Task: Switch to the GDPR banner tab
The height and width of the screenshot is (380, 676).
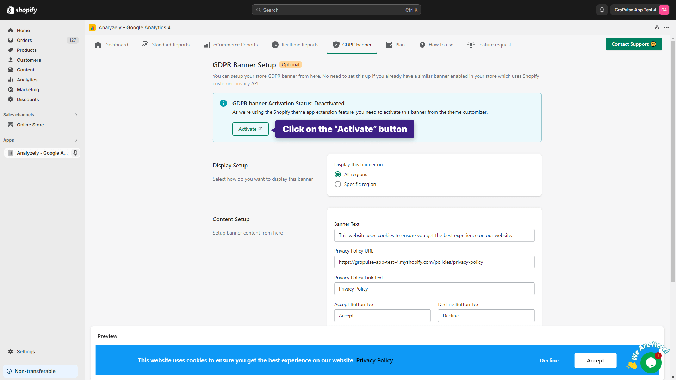Action: point(352,45)
